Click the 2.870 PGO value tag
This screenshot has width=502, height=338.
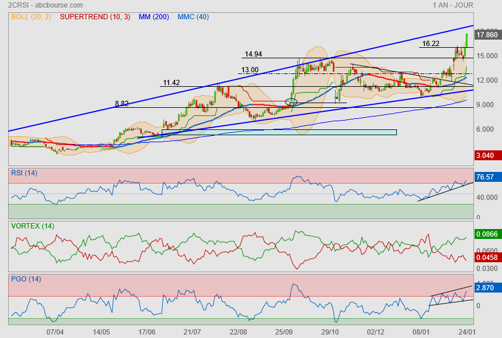pos(486,288)
